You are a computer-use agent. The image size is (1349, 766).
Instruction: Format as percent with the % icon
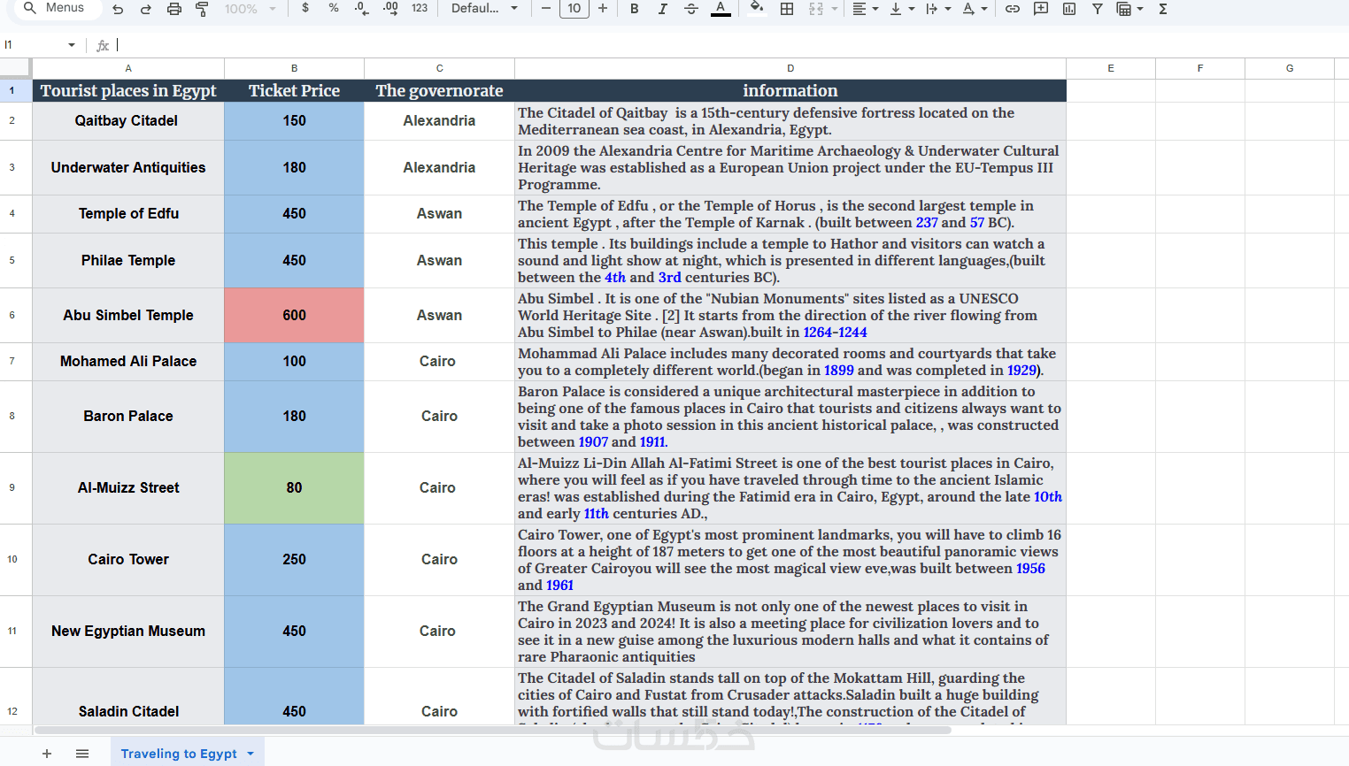(334, 8)
